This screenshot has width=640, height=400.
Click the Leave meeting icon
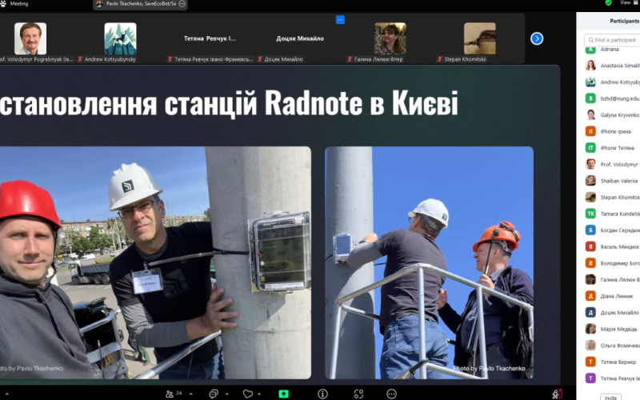[557, 394]
